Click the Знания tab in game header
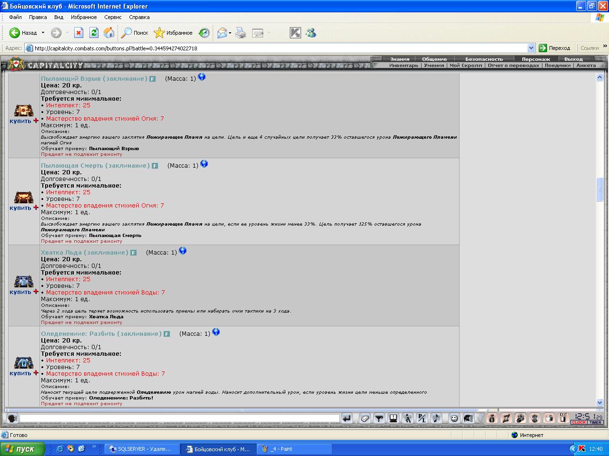The height and width of the screenshot is (456, 609). [x=400, y=59]
